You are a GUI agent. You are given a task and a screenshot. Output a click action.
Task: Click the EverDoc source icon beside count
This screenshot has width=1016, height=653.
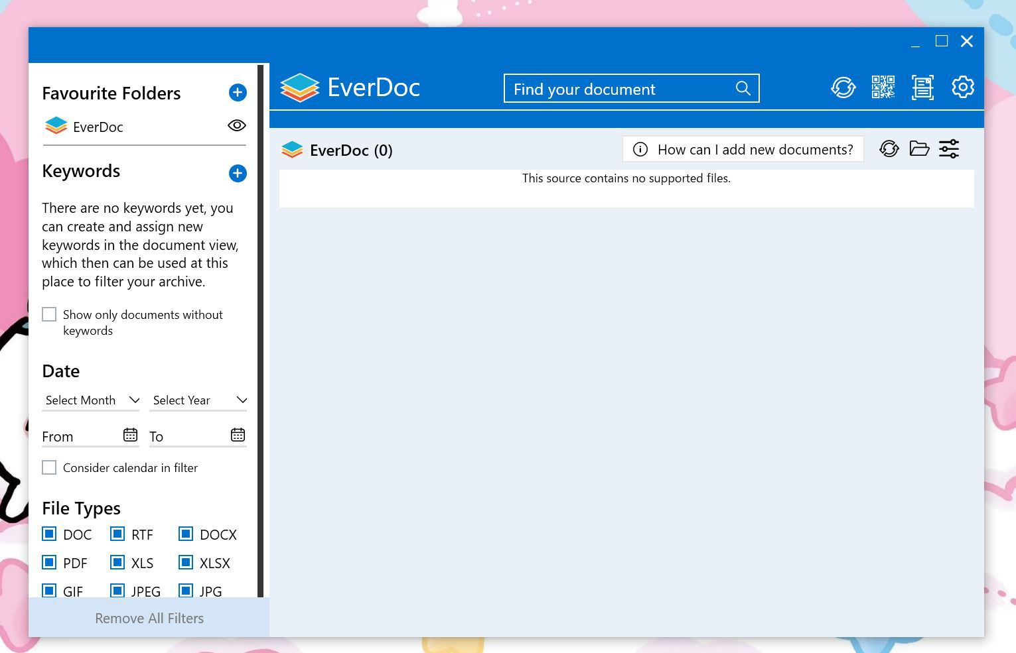coord(292,150)
